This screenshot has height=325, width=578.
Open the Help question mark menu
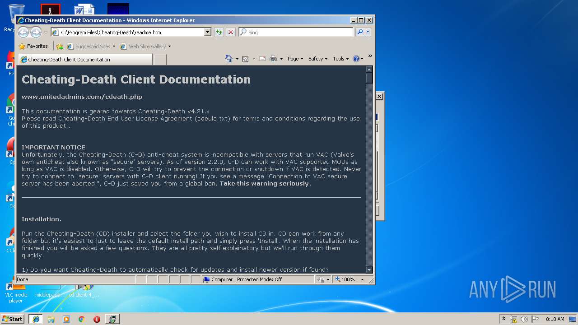click(x=358, y=59)
